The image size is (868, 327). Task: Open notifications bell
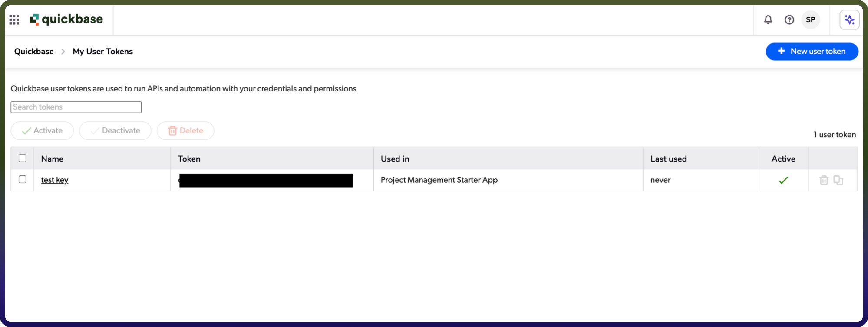pos(768,19)
